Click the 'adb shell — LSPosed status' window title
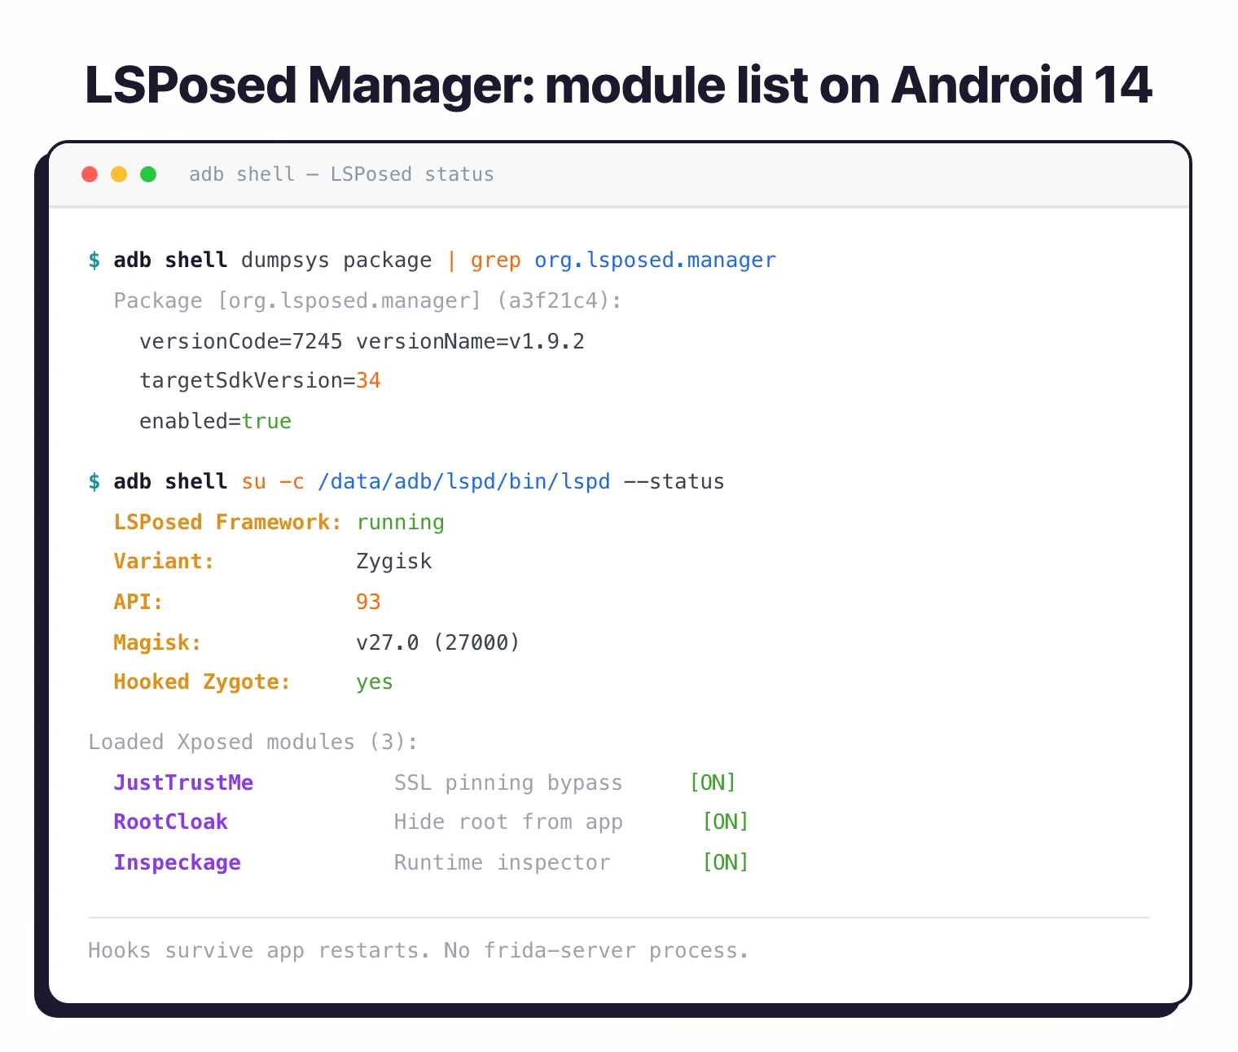This screenshot has width=1238, height=1052. tap(341, 174)
